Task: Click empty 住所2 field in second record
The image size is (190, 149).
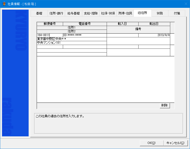Action: (x=72, y=54)
